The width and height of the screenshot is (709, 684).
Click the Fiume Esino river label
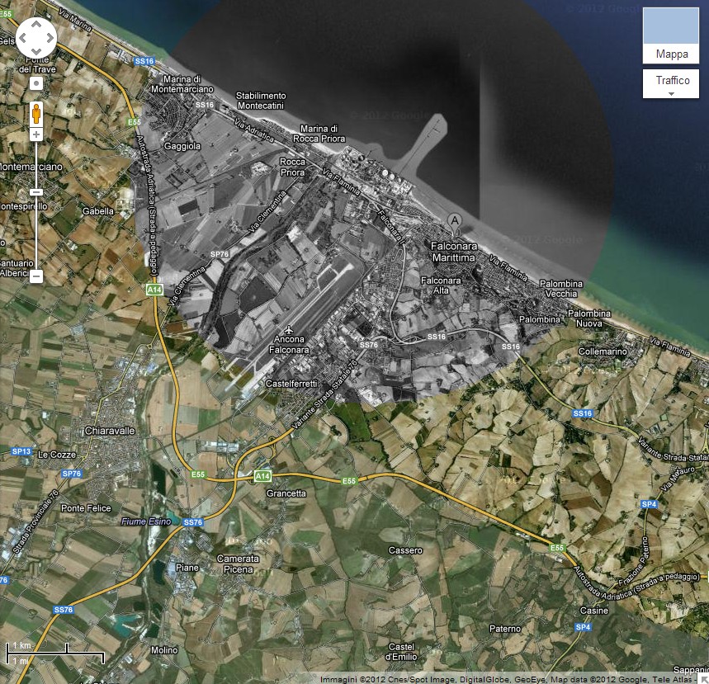pos(144,521)
